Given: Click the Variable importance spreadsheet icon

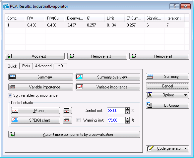Looking at the screenshot, I should (12, 87).
